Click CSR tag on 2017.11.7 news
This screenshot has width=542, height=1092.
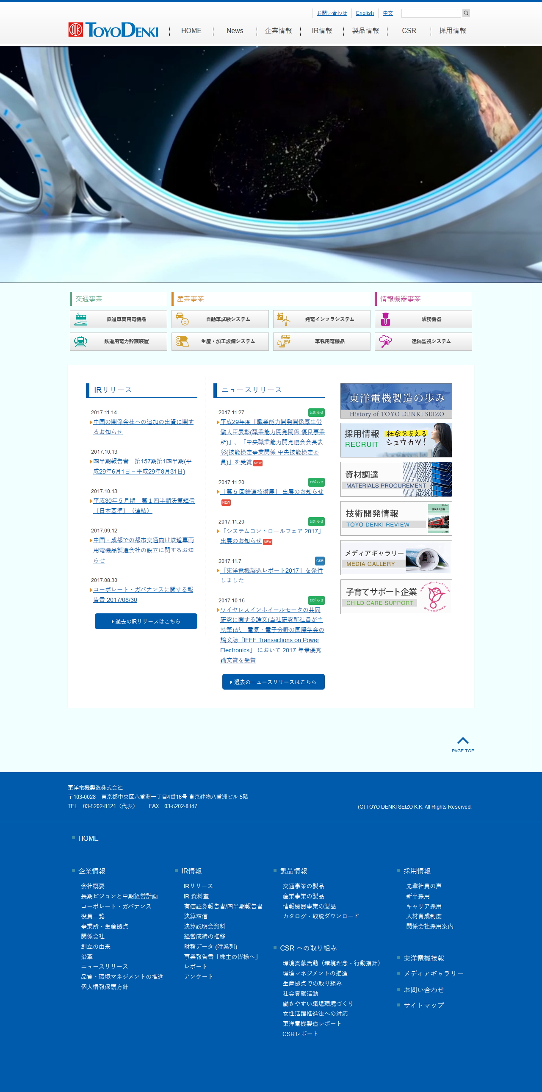320,561
